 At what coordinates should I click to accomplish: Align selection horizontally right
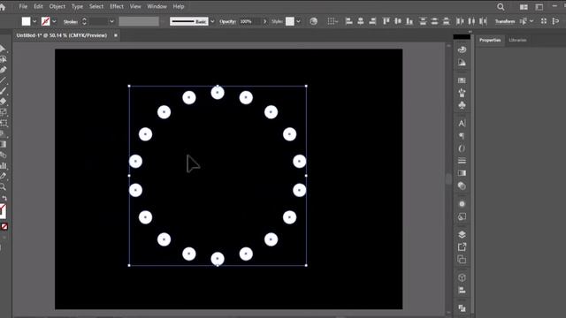[372, 21]
